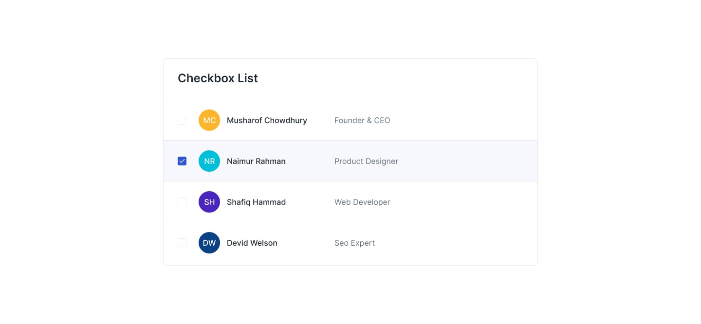The height and width of the screenshot is (324, 701).
Task: Click the Product Designer role text
Action: 366,161
